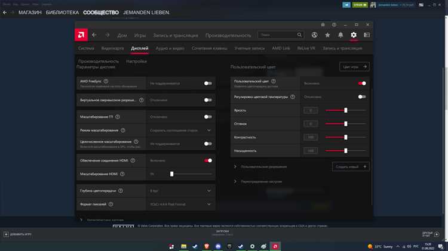Image resolution: width=448 pixels, height=251 pixels.
Task: Open File Explorer from taskbar
Action: pyautogui.click(x=184, y=246)
